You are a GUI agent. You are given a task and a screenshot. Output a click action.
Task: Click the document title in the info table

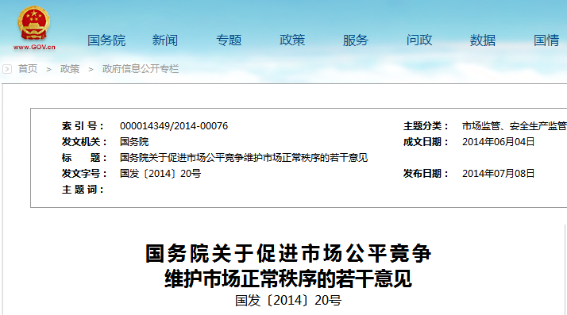pos(244,158)
